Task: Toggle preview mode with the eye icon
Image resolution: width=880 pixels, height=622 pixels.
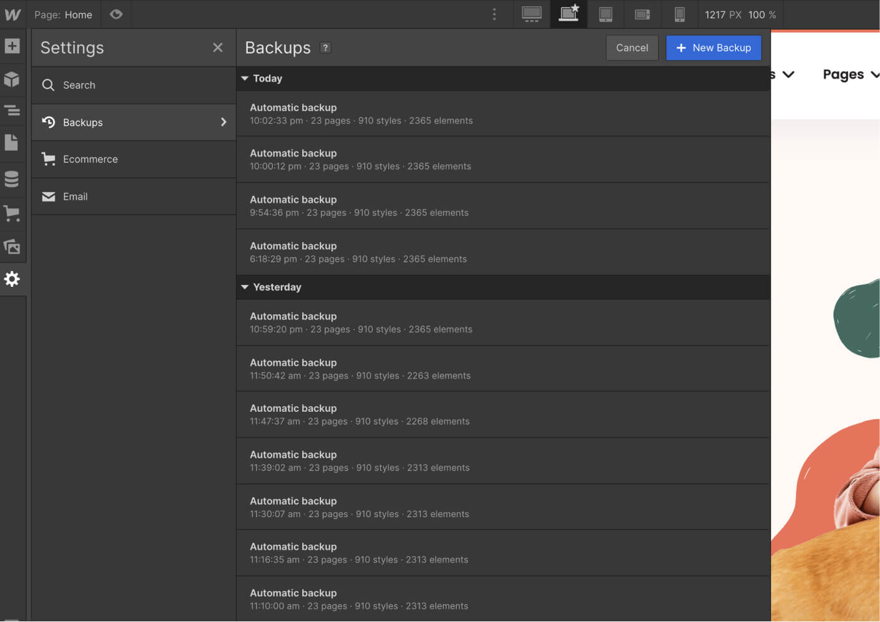Action: 116,14
